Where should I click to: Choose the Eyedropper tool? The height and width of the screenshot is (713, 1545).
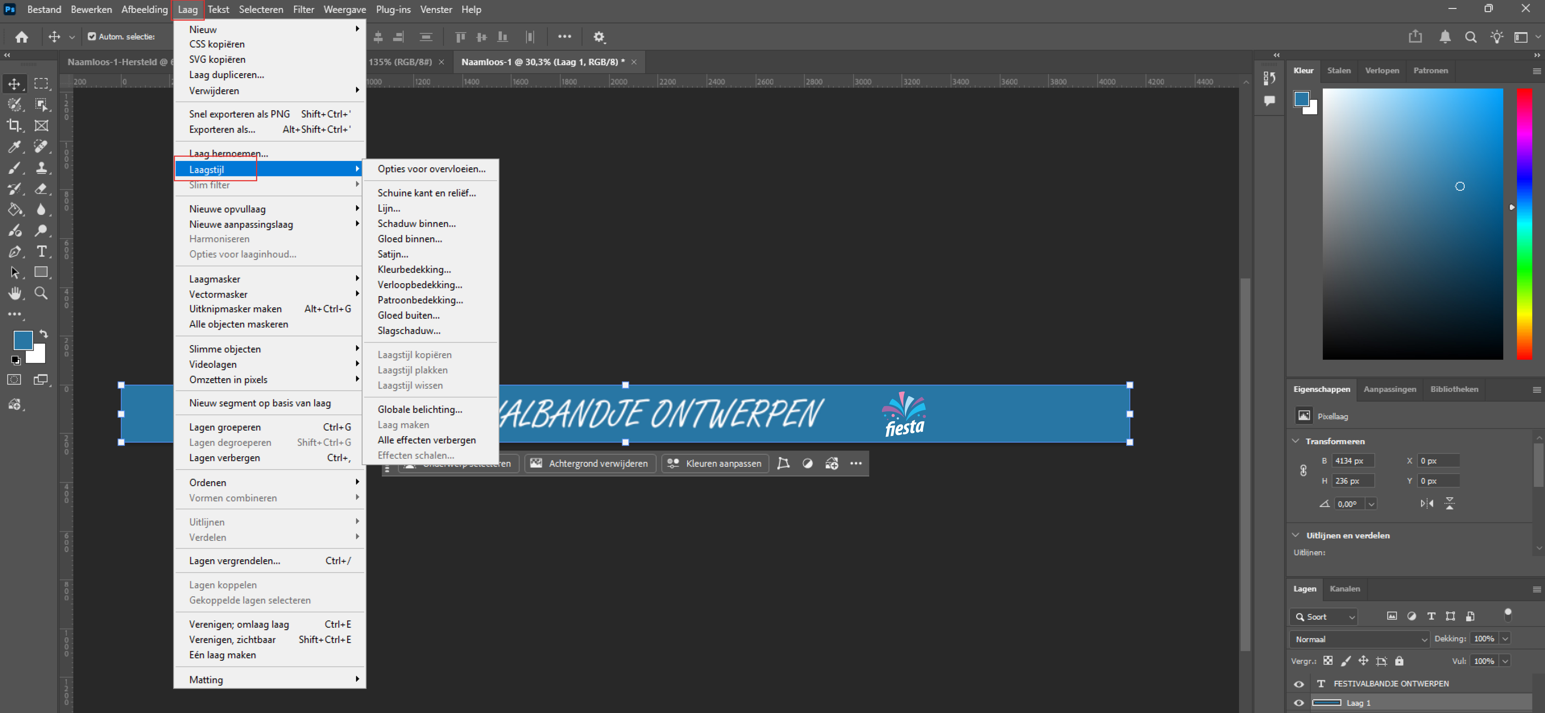click(x=14, y=146)
